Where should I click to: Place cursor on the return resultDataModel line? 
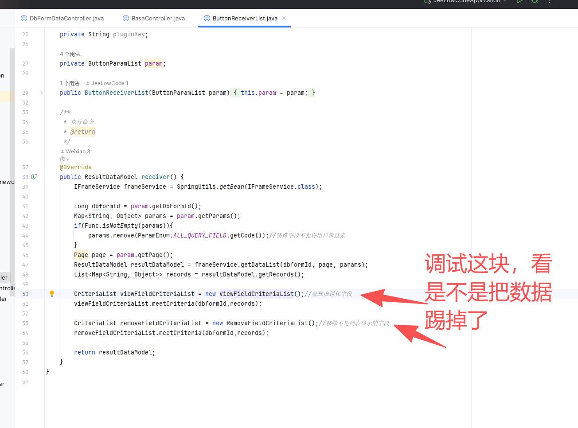click(114, 353)
